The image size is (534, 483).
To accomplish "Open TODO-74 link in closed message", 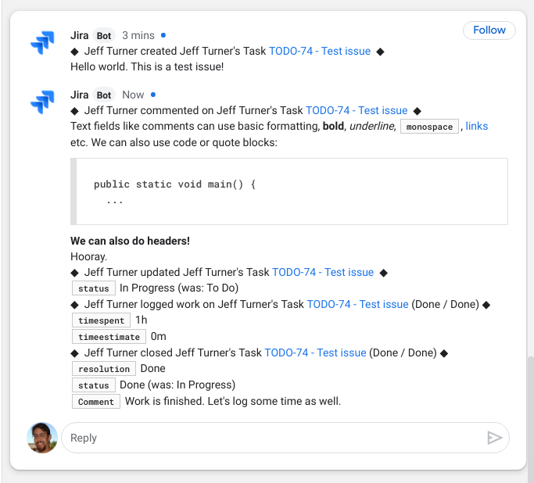I will (x=315, y=353).
